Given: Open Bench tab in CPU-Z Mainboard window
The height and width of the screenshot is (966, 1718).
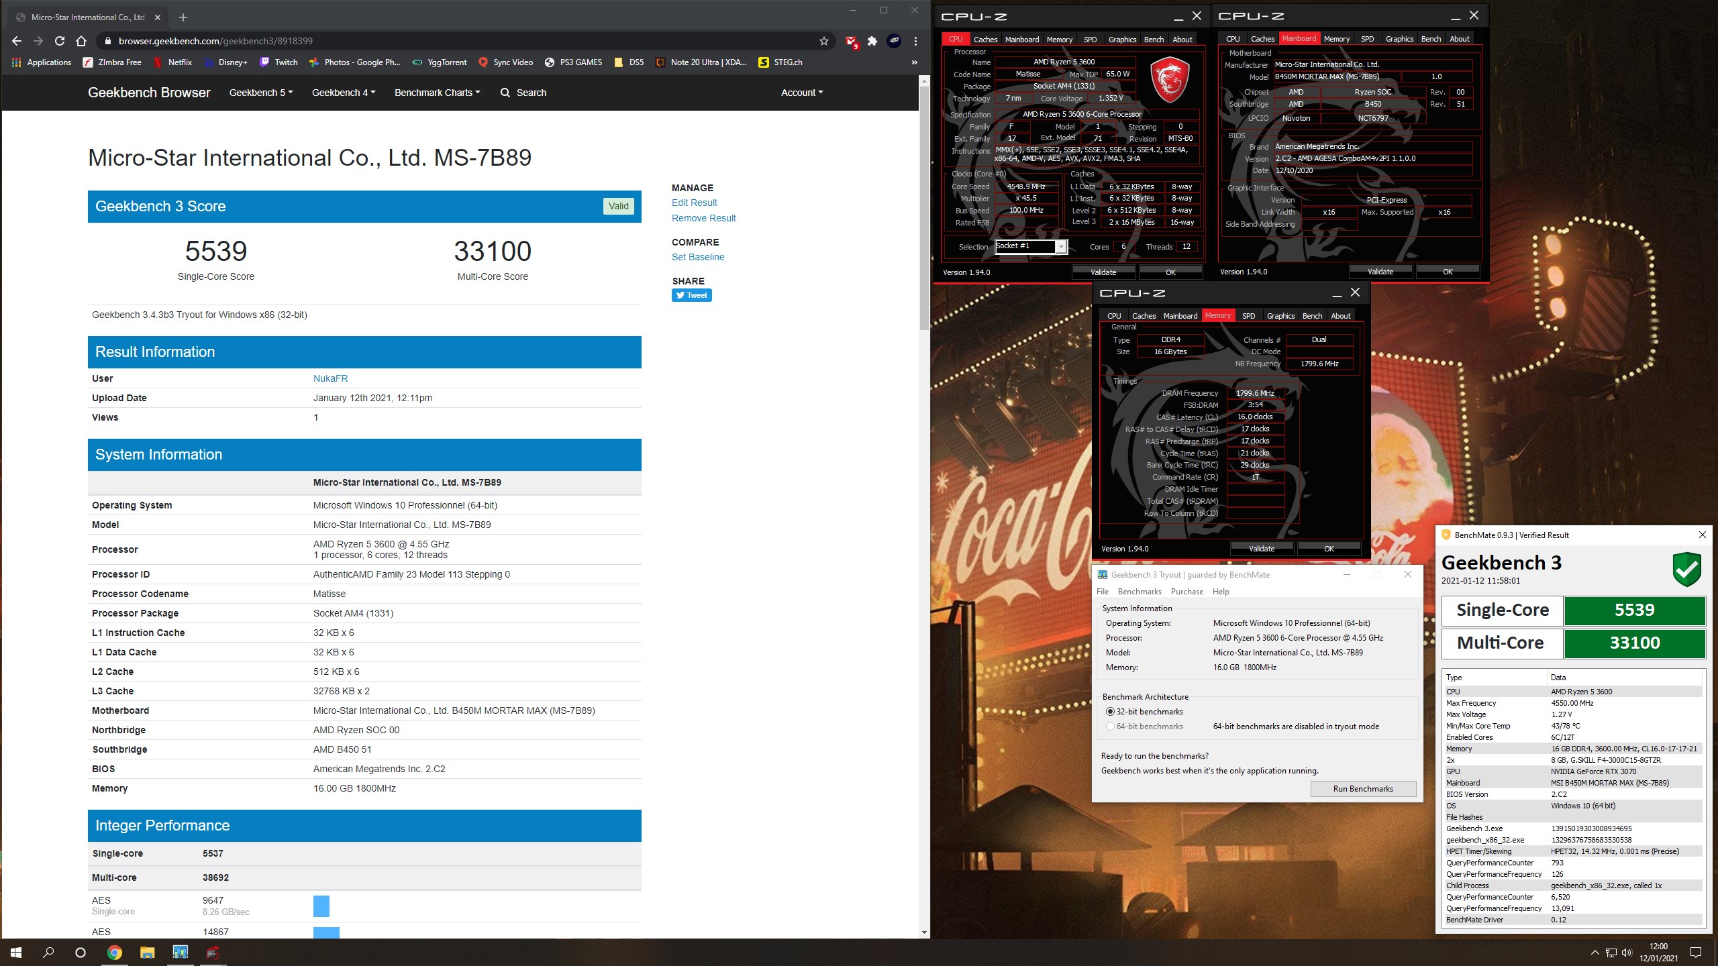Looking at the screenshot, I should (x=1431, y=39).
